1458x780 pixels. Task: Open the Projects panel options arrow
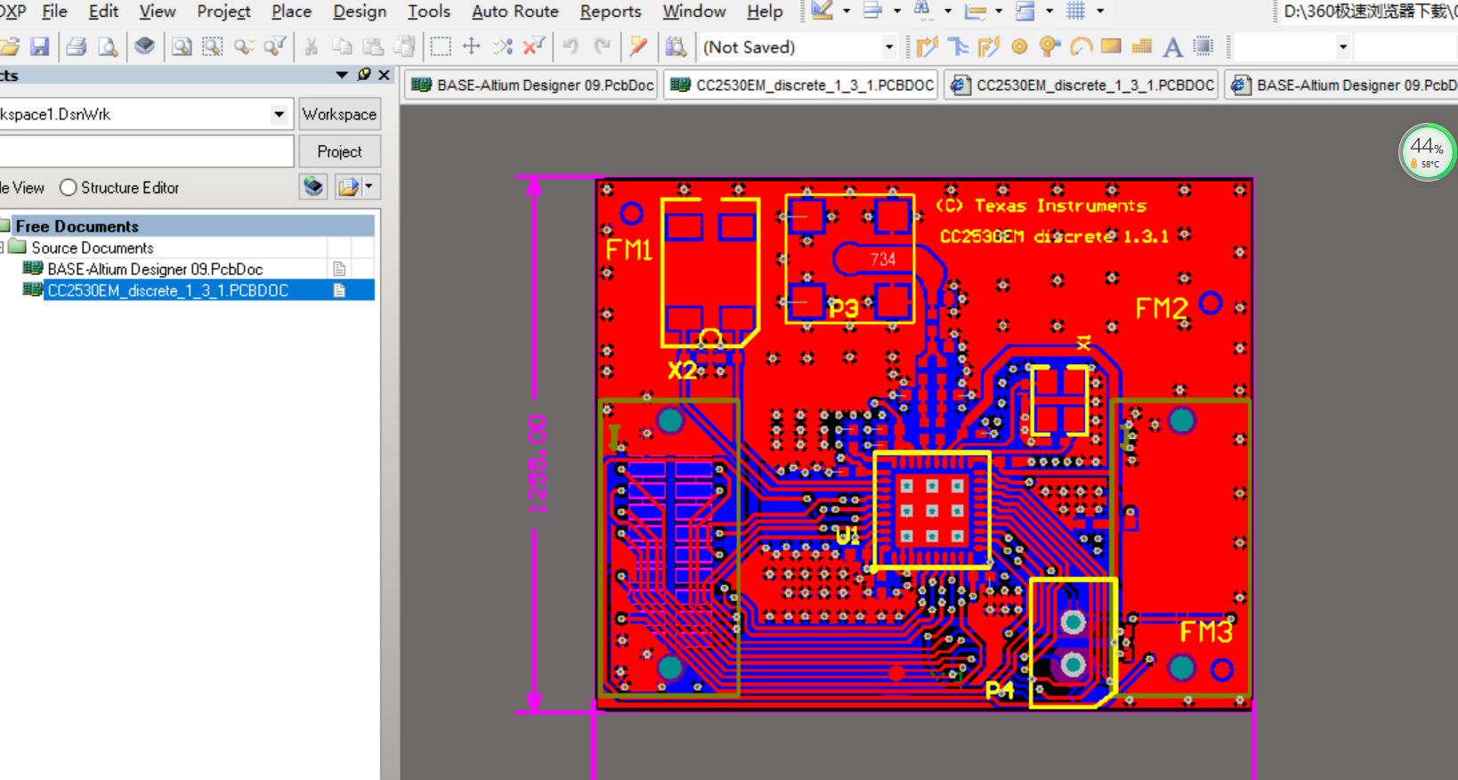(x=342, y=75)
